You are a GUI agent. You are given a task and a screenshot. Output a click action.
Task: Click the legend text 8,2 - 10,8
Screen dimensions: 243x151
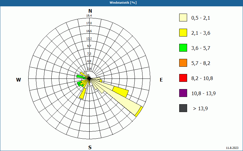[202, 79]
